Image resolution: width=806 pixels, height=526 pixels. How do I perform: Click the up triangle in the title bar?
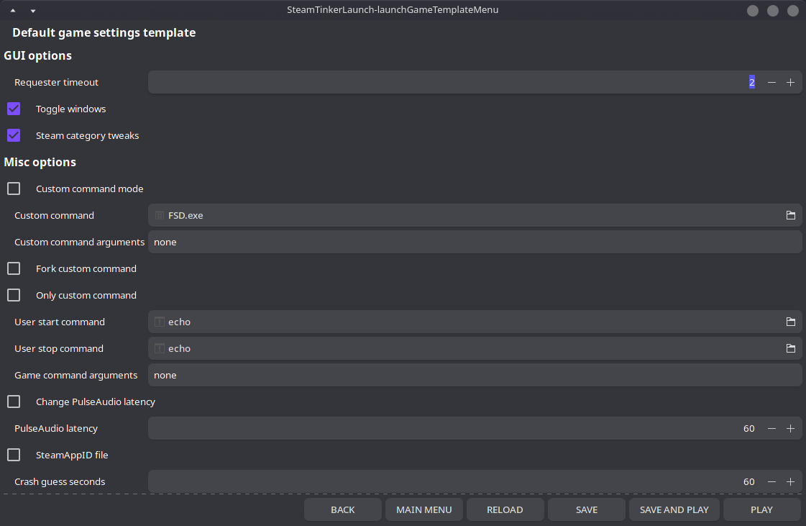tap(12, 10)
